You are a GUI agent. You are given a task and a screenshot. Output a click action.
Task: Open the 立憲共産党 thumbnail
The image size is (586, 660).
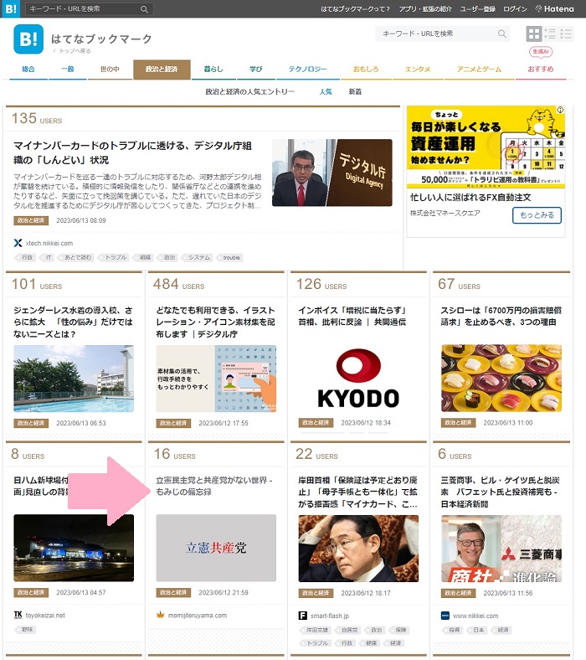point(216,548)
